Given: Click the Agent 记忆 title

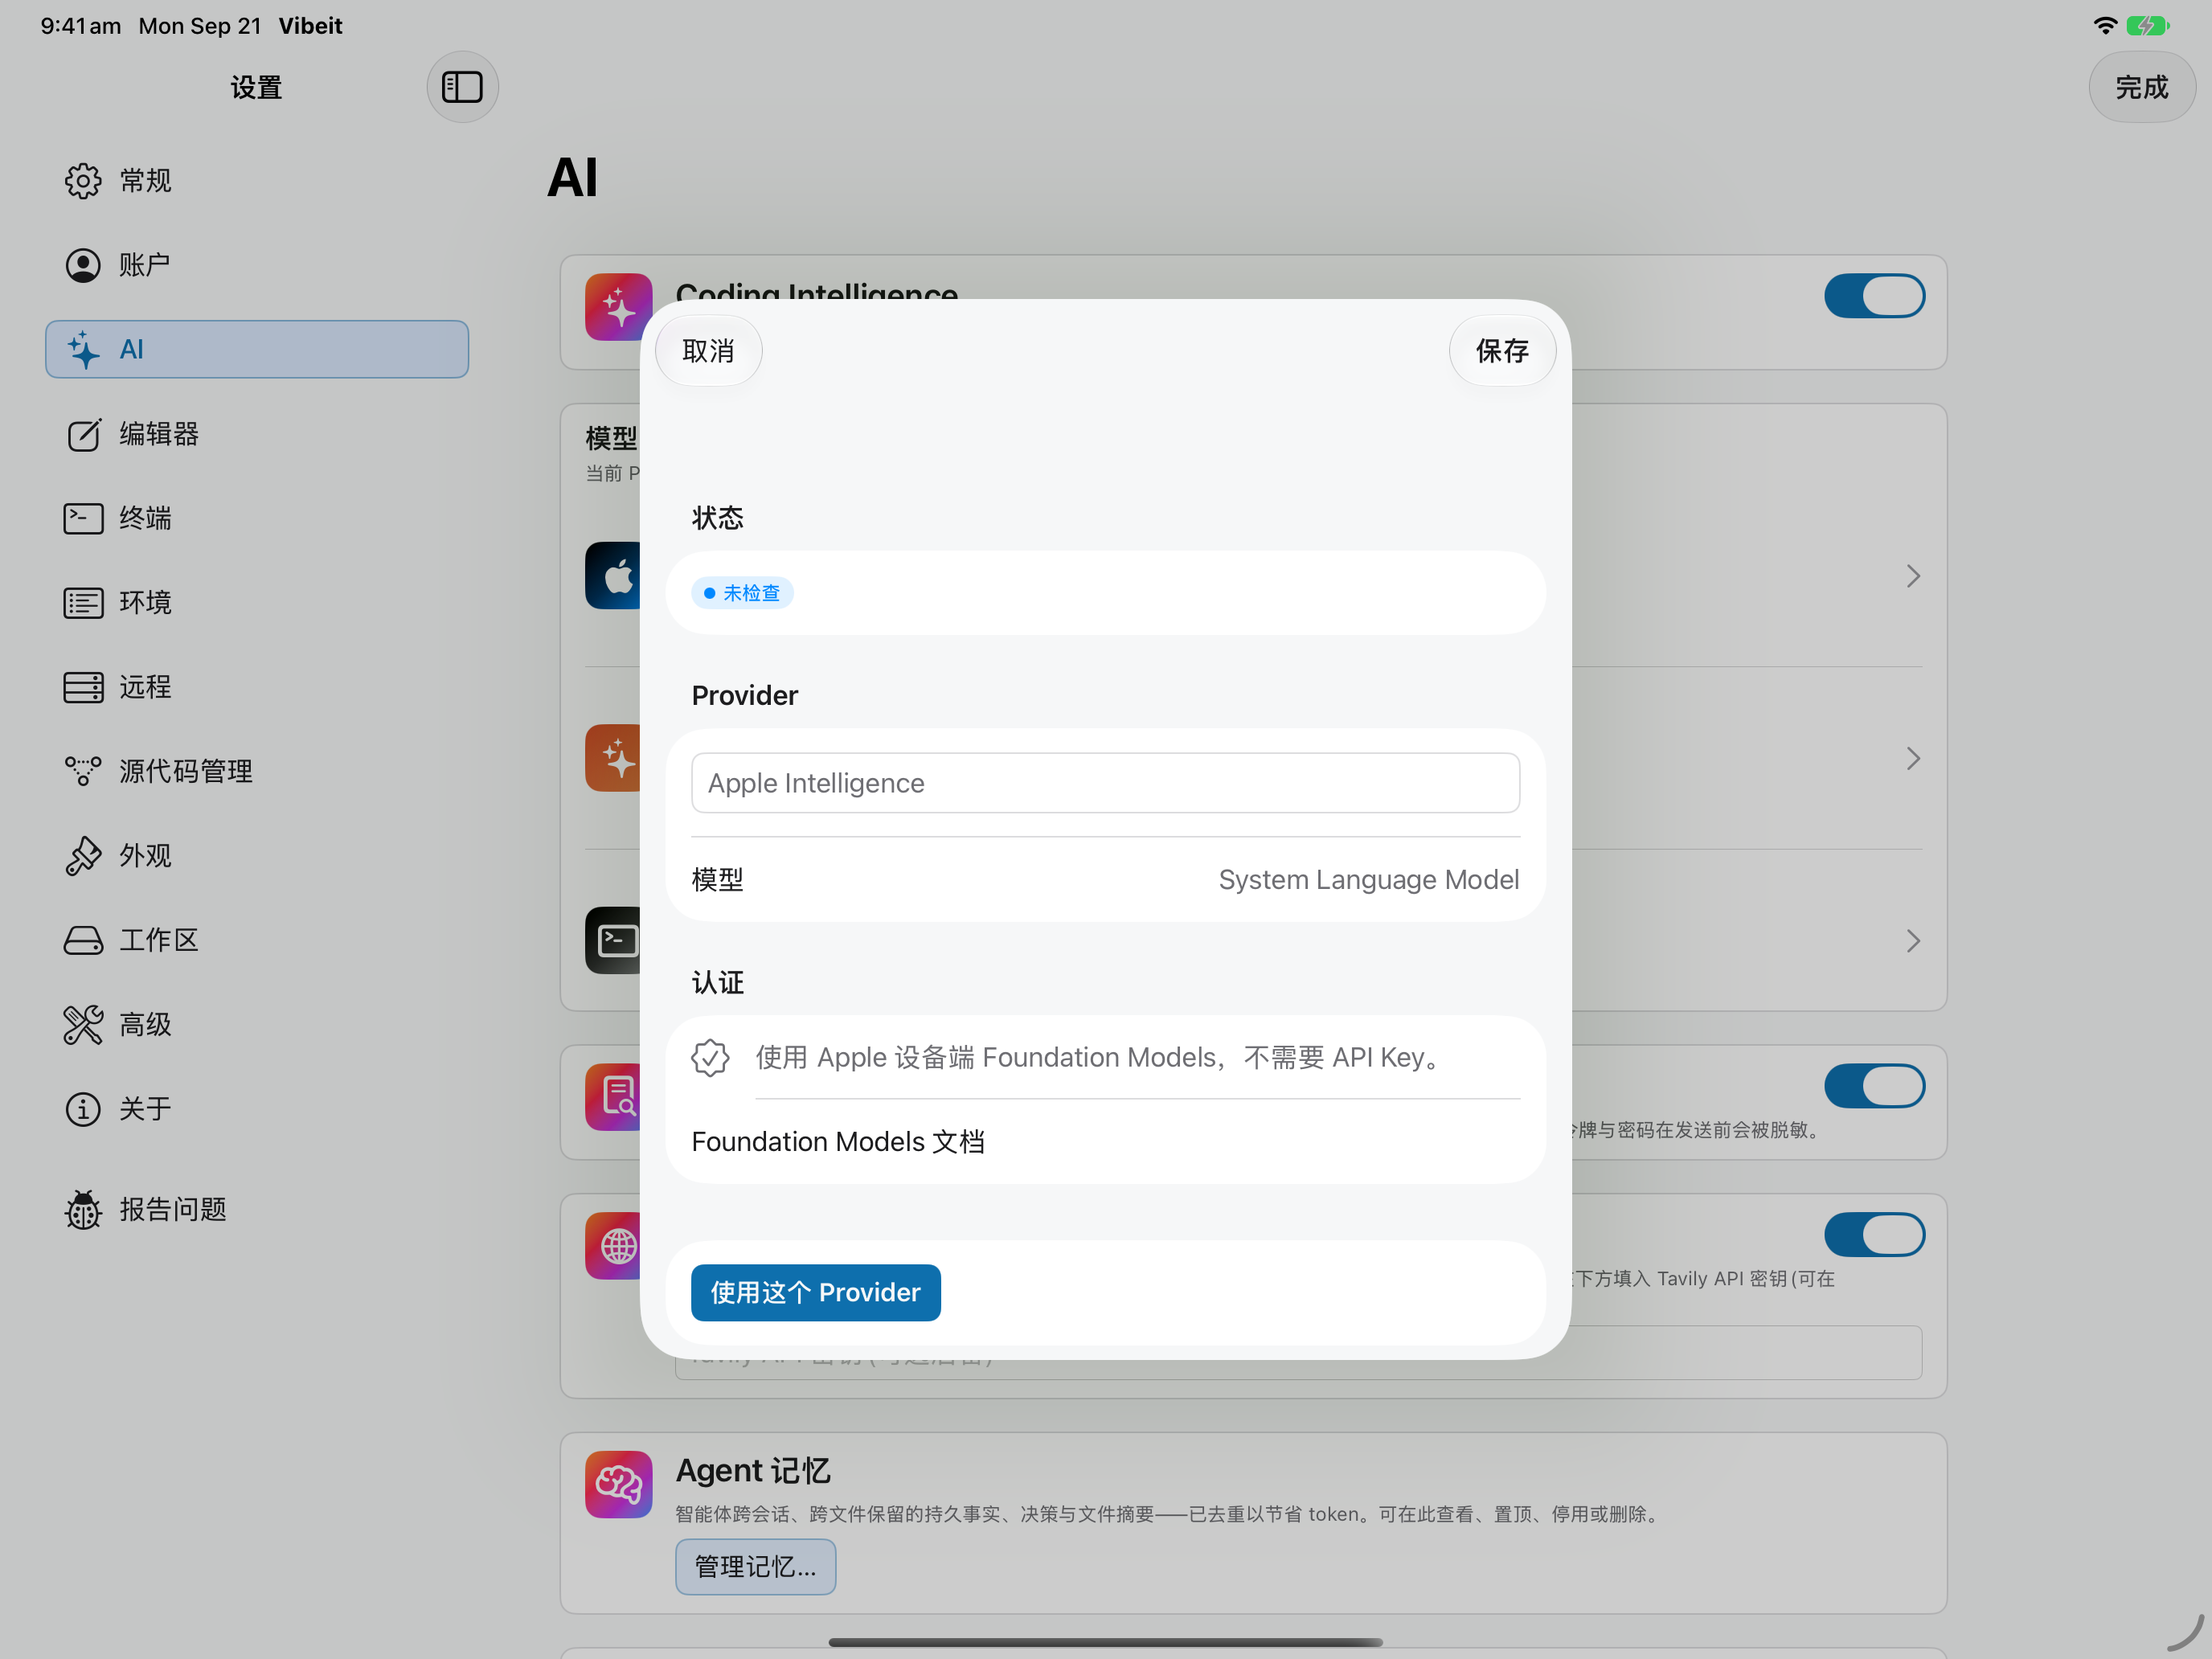Looking at the screenshot, I should click(x=754, y=1471).
